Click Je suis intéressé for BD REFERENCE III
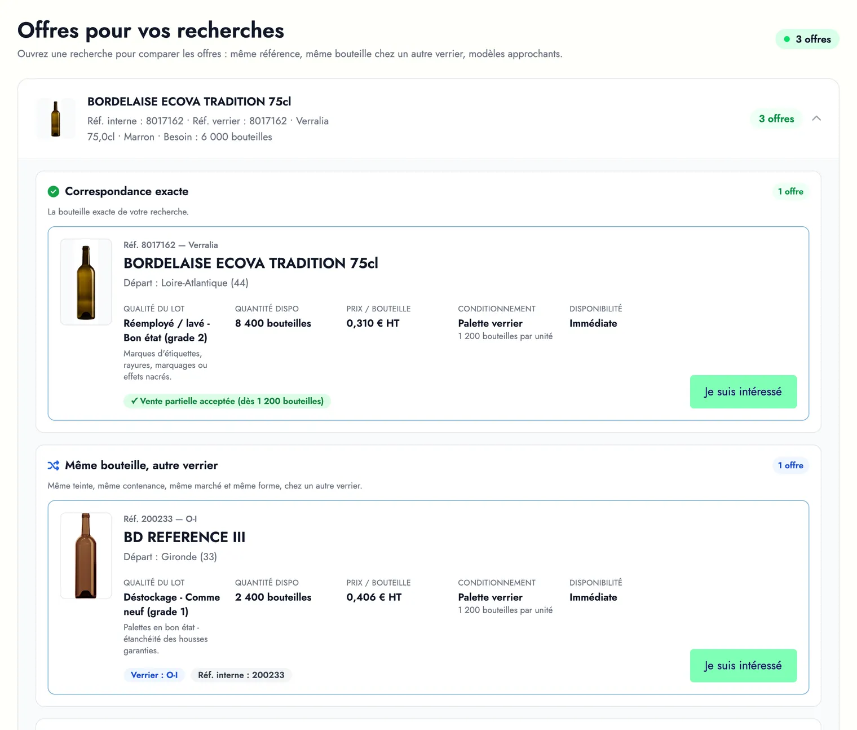The width and height of the screenshot is (857, 730). [743, 666]
